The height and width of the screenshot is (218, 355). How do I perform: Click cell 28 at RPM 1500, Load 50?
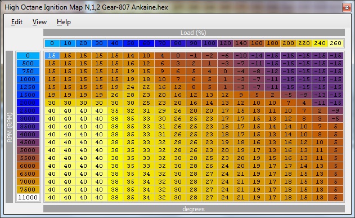click(131, 95)
